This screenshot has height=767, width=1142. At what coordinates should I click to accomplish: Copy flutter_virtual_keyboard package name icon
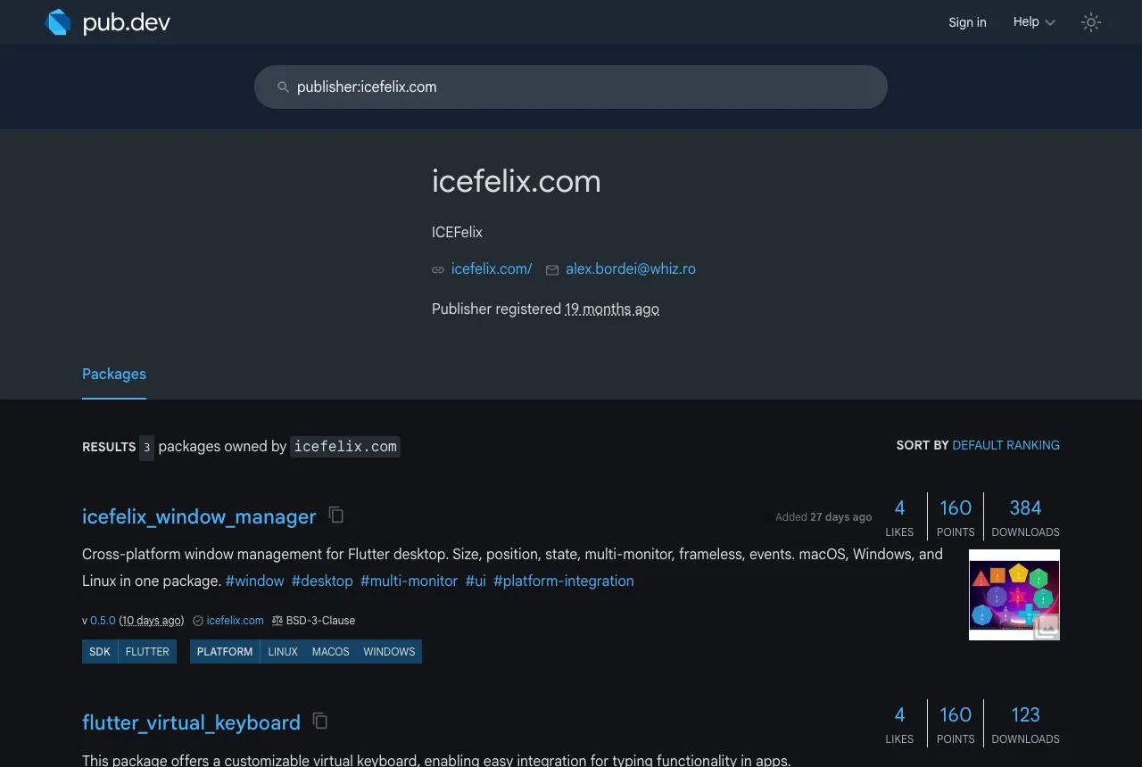click(320, 721)
